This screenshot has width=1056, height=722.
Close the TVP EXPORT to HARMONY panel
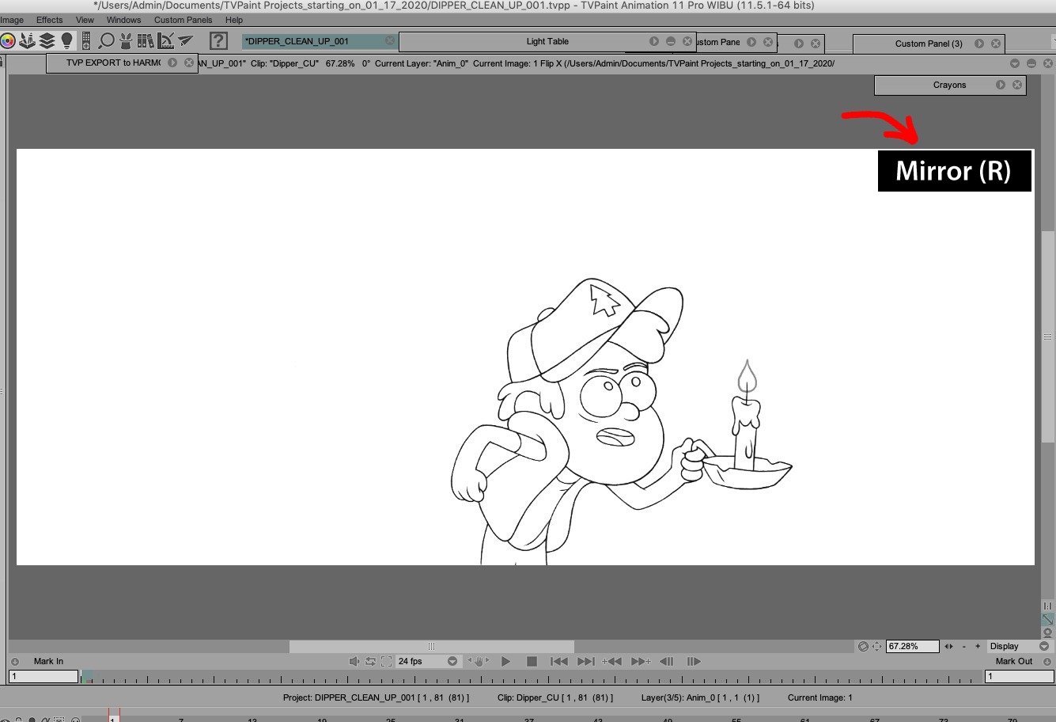coord(189,63)
